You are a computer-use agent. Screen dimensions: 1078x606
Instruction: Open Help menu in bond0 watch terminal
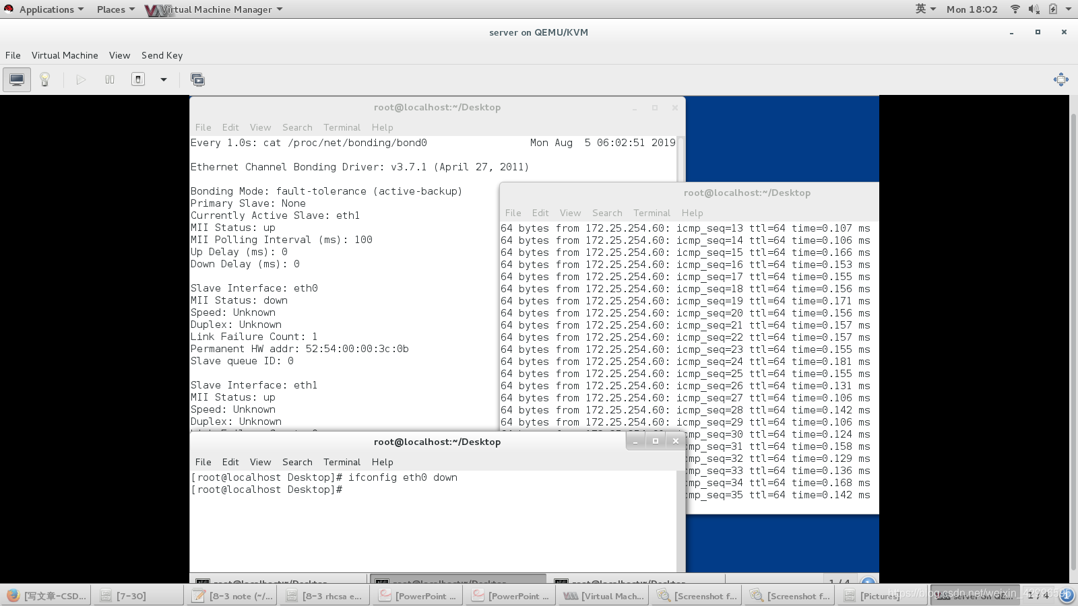pyautogui.click(x=382, y=127)
